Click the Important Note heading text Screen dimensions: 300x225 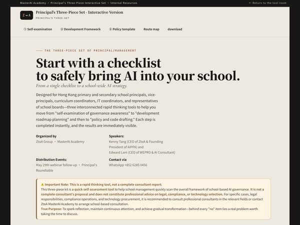(103, 184)
